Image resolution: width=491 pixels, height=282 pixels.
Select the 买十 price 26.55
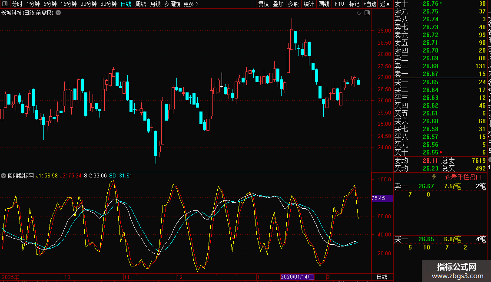pyautogui.click(x=431, y=152)
